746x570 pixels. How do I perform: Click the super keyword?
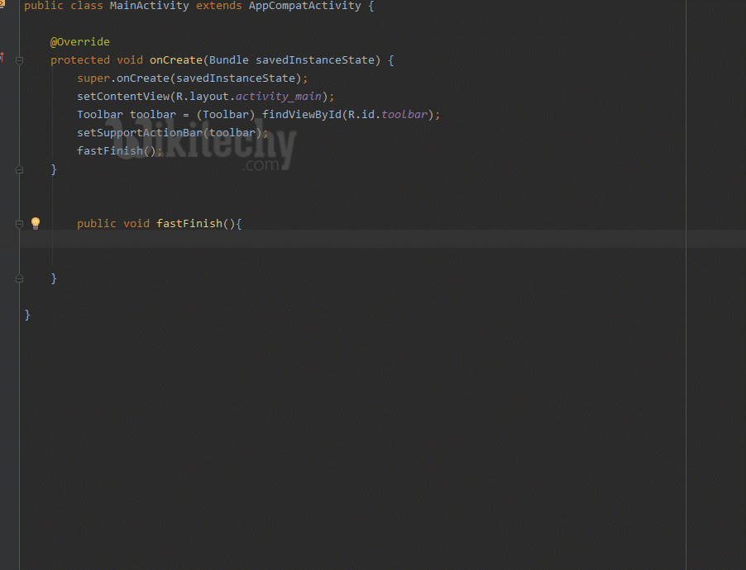pos(93,78)
